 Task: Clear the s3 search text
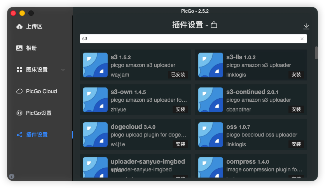pyautogui.click(x=302, y=39)
